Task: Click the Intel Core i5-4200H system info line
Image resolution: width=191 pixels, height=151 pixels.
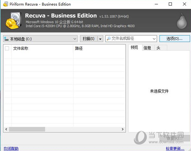Action: tap(80, 26)
